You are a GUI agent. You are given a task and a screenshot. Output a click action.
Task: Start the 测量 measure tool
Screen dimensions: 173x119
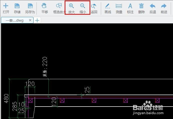pos(119,8)
